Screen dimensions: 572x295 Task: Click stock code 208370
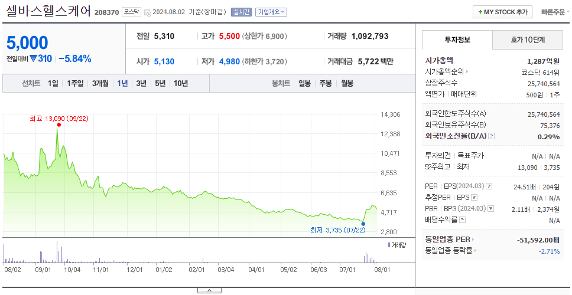pos(106,12)
